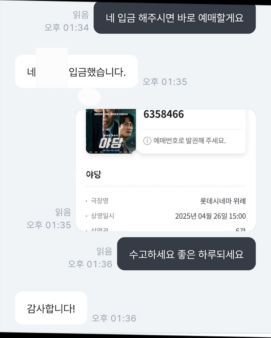Click the 읽음 receipt beside the ticket image
This screenshot has width=271, height=338.
coord(63,212)
